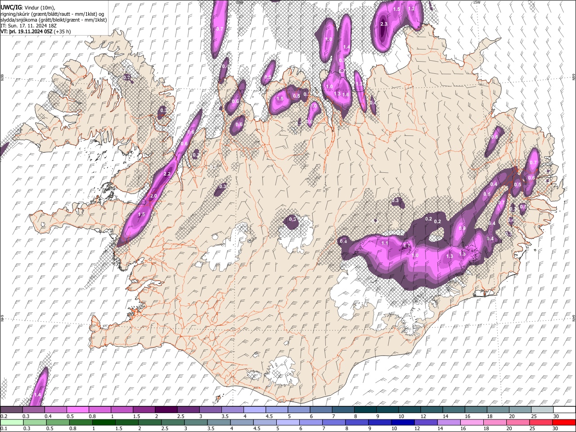This screenshot has width=576, height=432.
Task: Click the '2.0' precipitation value on the map
Action: click(153, 196)
